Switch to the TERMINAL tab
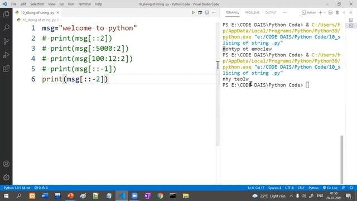 (232, 12)
